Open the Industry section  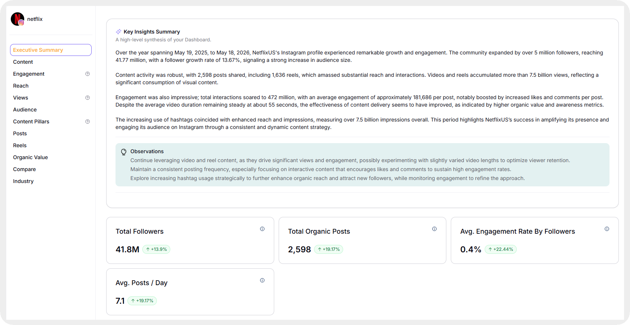click(x=23, y=181)
